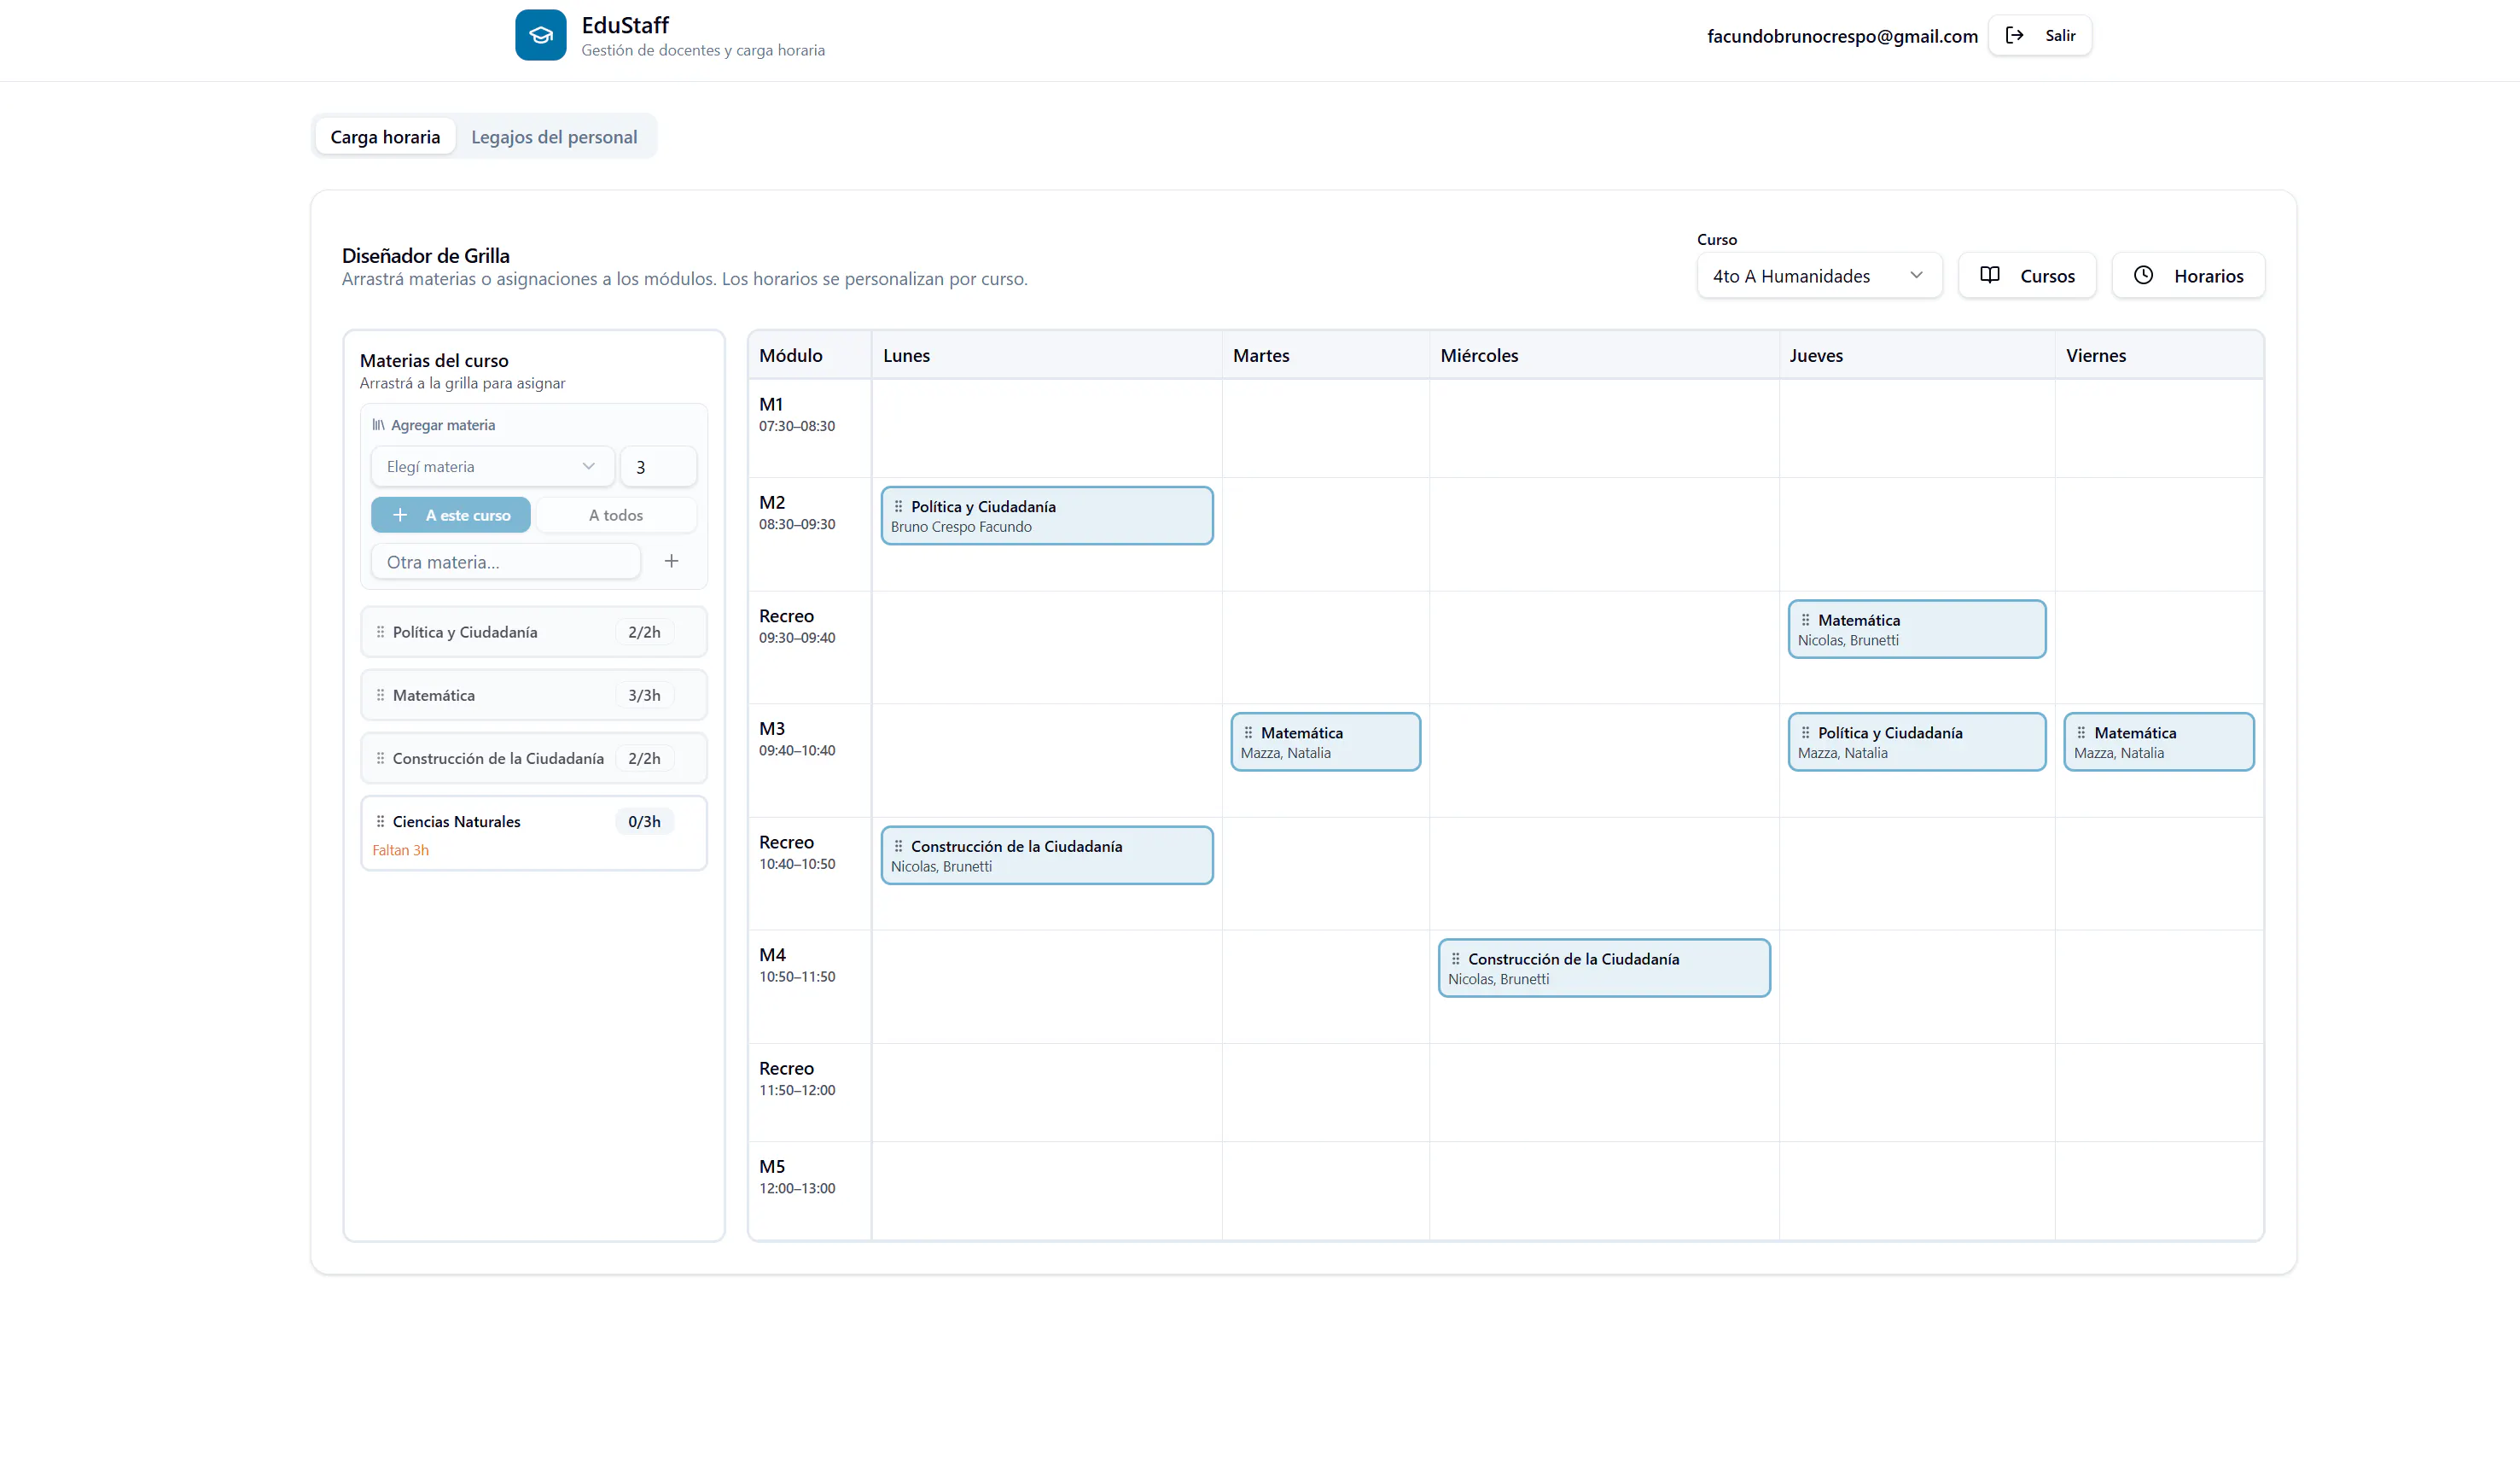Image resolution: width=2520 pixels, height=1481 pixels.
Task: Click drag handle on Viernes Matemática card
Action: (x=2081, y=732)
